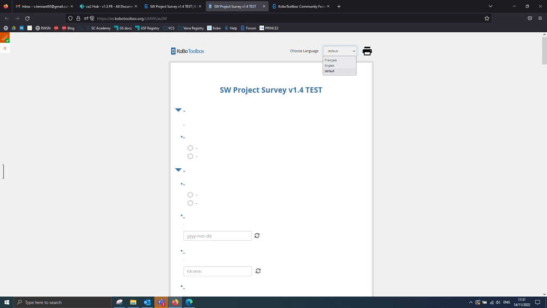The width and height of the screenshot is (547, 308).
Task: Choose Français from the language list
Action: (330, 60)
